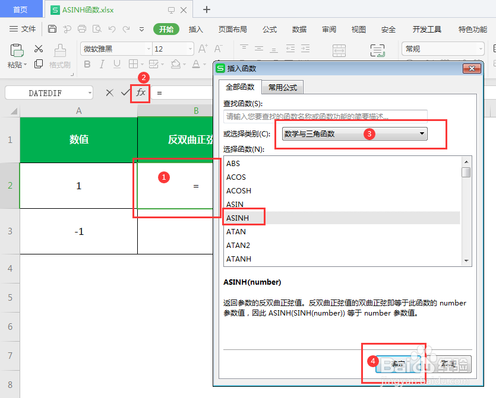Click the 确定 button in dialog

tap(398, 364)
